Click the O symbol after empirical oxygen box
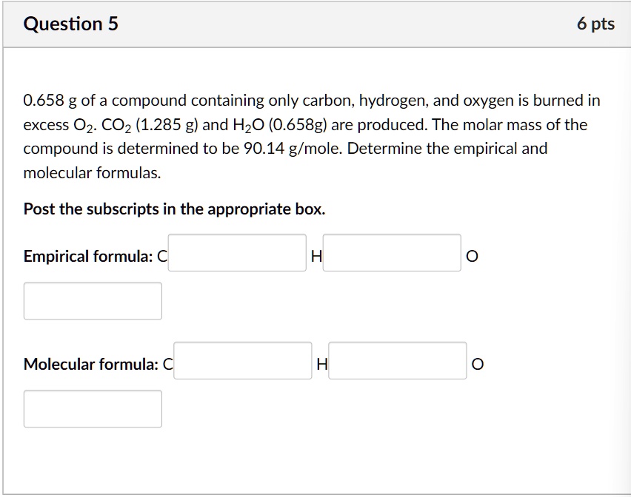 point(472,256)
